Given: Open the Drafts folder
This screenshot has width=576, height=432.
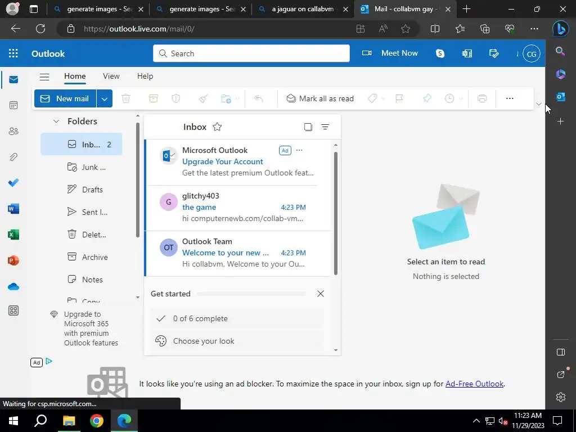Looking at the screenshot, I should point(81,190).
